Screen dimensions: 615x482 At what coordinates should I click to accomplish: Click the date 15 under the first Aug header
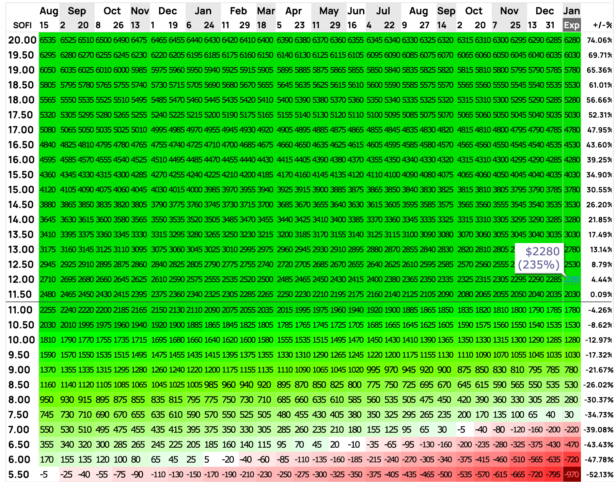[x=44, y=25]
